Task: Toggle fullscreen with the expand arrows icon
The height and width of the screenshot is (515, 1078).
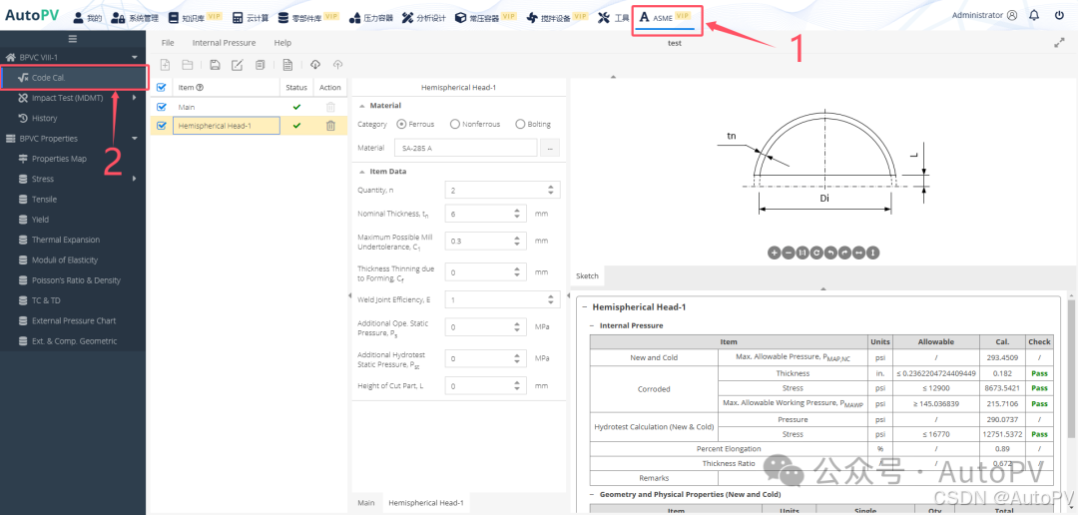Action: 1059,43
